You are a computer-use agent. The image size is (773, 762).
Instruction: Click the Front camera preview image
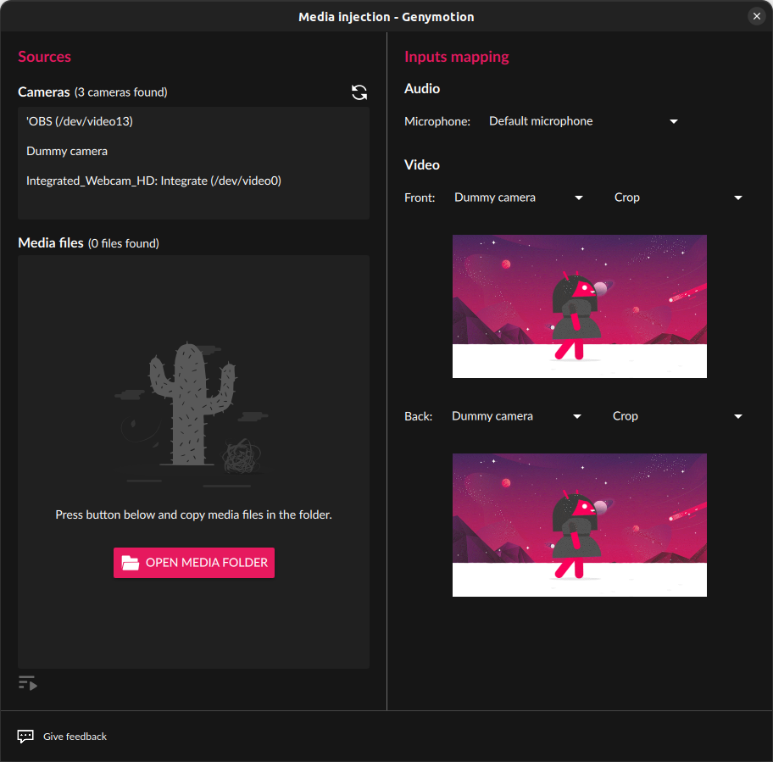(x=579, y=306)
